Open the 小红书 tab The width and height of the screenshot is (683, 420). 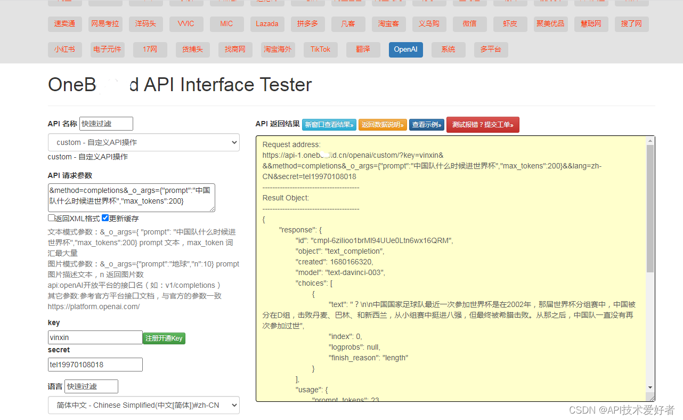(64, 50)
